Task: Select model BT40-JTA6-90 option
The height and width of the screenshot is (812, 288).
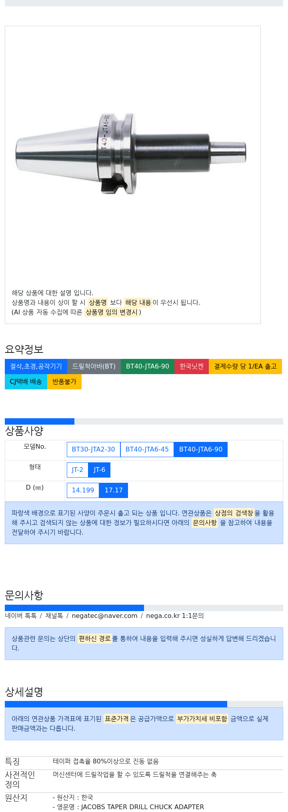Action: click(201, 449)
